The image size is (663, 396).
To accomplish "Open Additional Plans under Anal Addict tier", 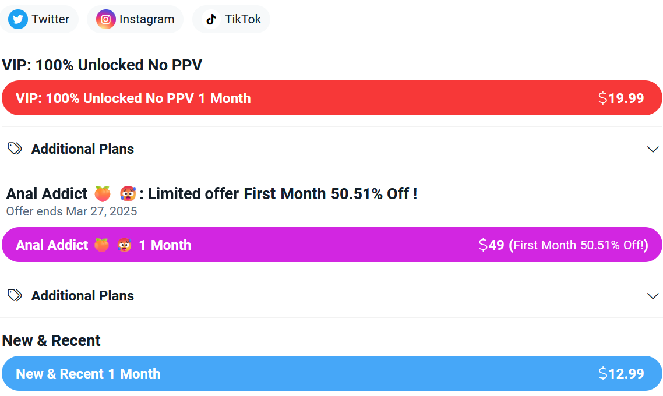I will click(331, 295).
